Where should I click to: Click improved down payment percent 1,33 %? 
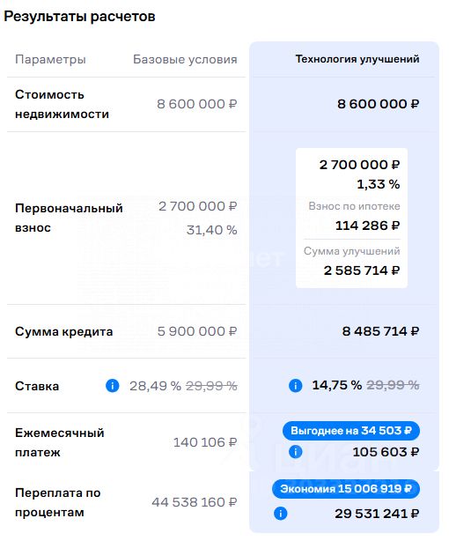(378, 184)
